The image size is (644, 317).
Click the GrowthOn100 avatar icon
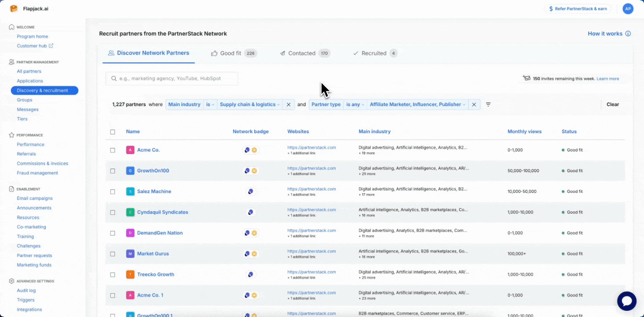click(130, 171)
